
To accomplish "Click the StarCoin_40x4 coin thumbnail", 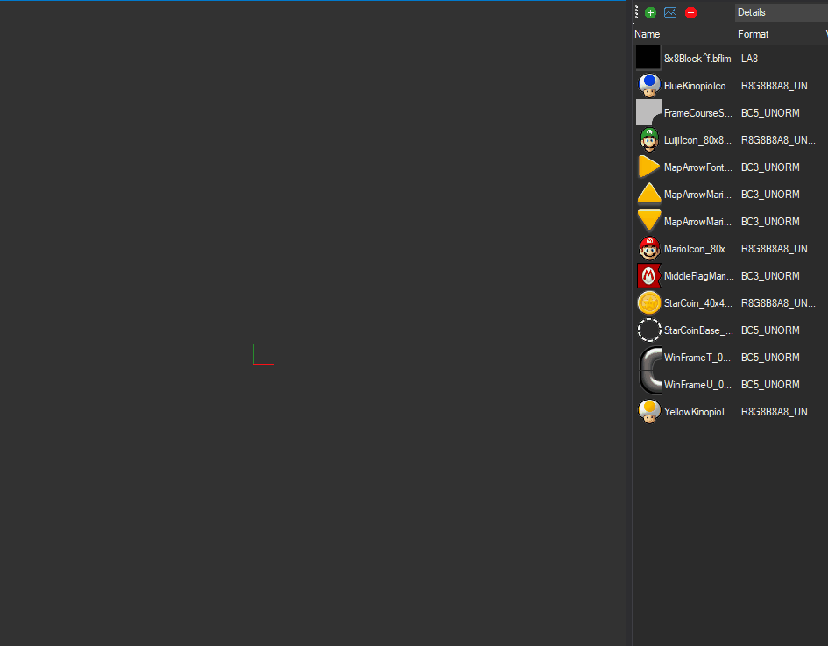I will click(x=648, y=302).
